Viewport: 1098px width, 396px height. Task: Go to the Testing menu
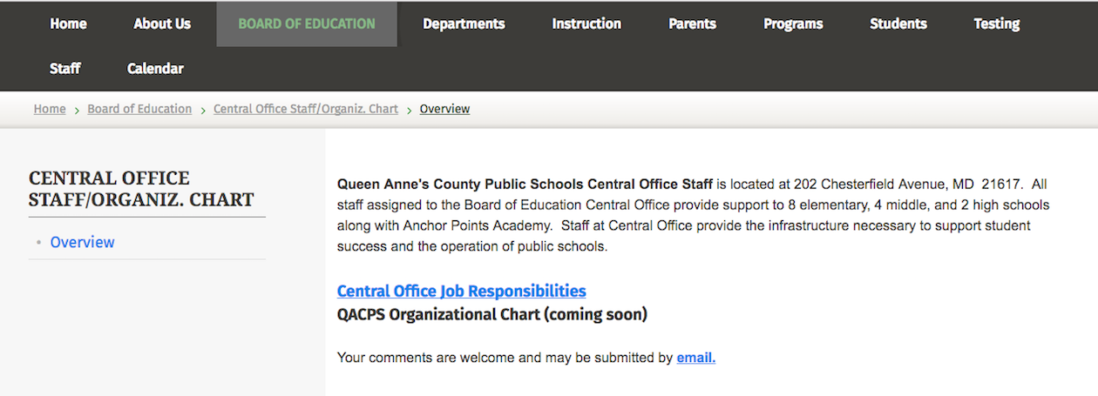click(x=996, y=24)
